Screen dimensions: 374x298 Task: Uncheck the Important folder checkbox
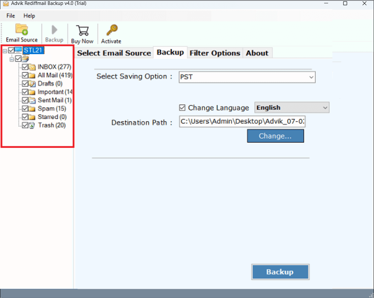click(x=25, y=92)
